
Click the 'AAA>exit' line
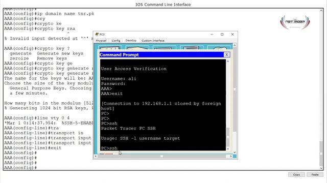(112, 94)
